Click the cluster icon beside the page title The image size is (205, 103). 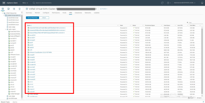27,9
